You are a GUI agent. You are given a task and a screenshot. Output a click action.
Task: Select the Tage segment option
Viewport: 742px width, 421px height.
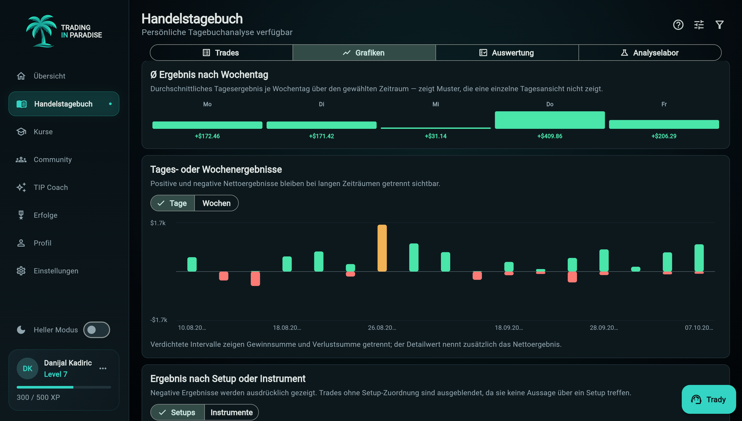pyautogui.click(x=173, y=203)
